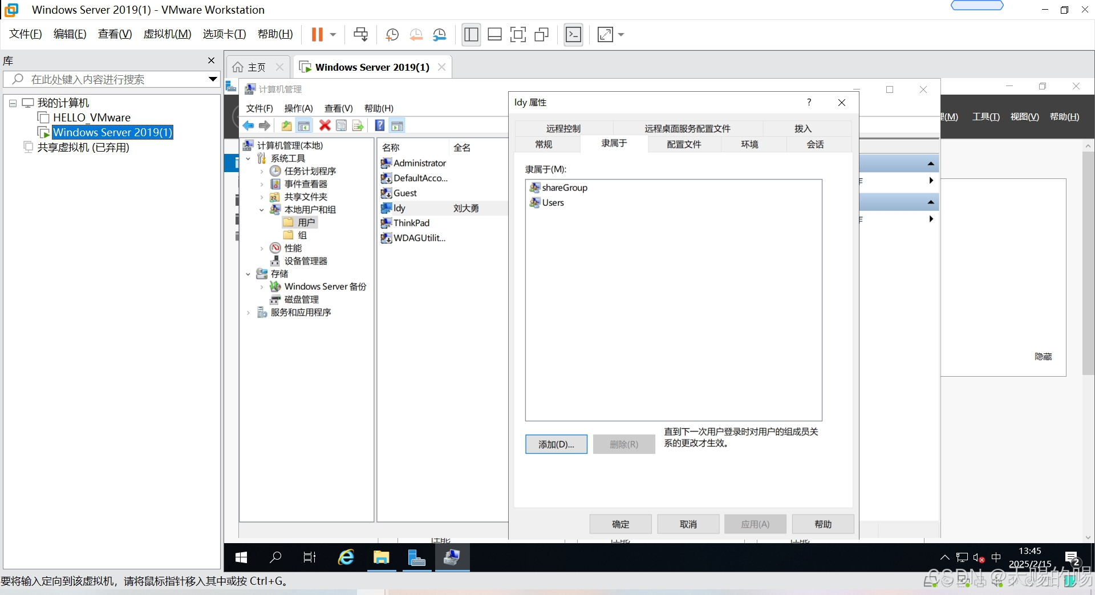Click the 帮助 button in the properties dialog

tap(823, 524)
